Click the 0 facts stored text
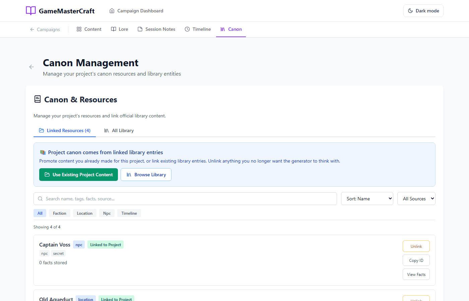 [x=53, y=263]
